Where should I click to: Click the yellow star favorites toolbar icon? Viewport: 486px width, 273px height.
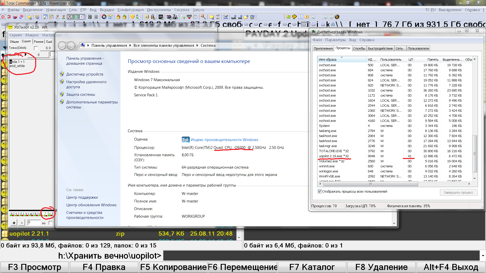click(x=29, y=17)
